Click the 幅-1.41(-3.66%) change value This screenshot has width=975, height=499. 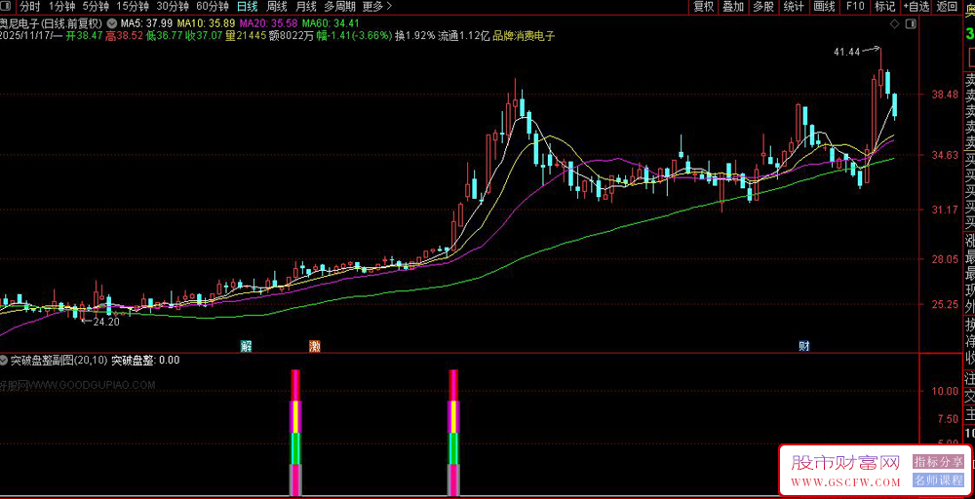pos(354,36)
